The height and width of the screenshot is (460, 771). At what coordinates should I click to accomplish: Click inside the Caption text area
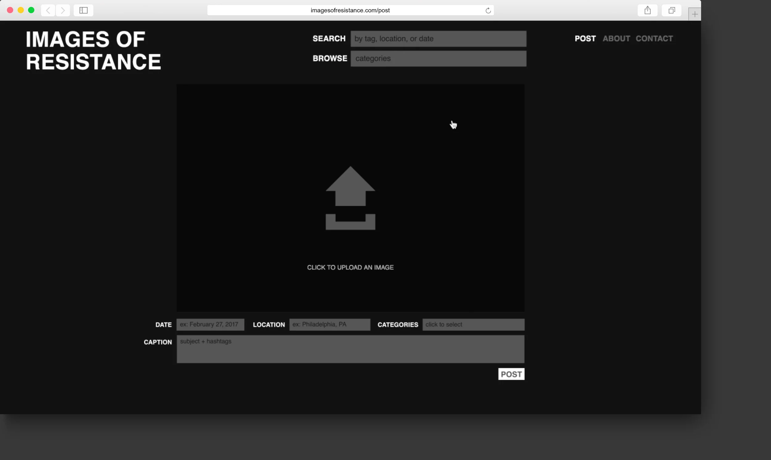point(350,349)
